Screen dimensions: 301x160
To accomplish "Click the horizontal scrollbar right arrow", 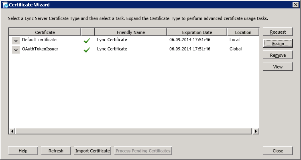I will coord(256,131).
